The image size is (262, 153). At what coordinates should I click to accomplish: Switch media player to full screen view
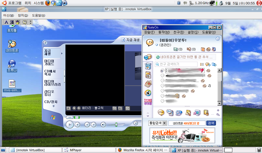120,108
